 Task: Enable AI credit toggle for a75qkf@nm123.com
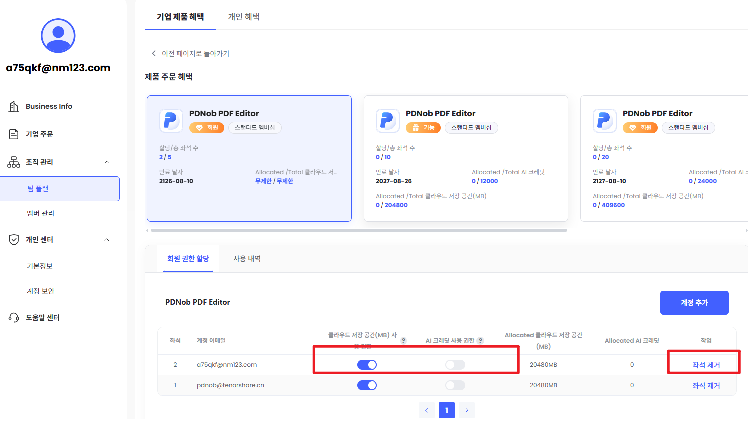coord(455,365)
